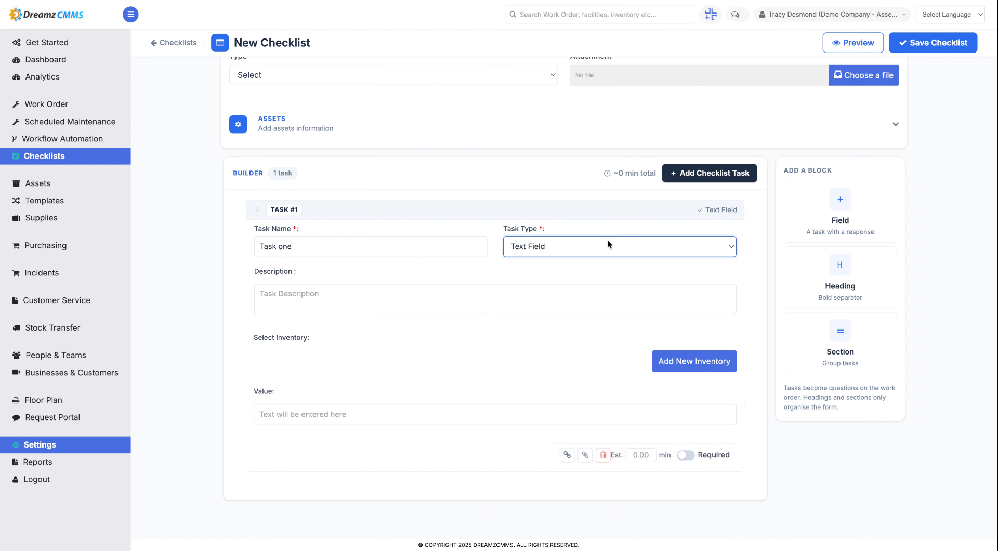Expand the Assets section chevron
Screen dimensions: 998x551
point(896,124)
